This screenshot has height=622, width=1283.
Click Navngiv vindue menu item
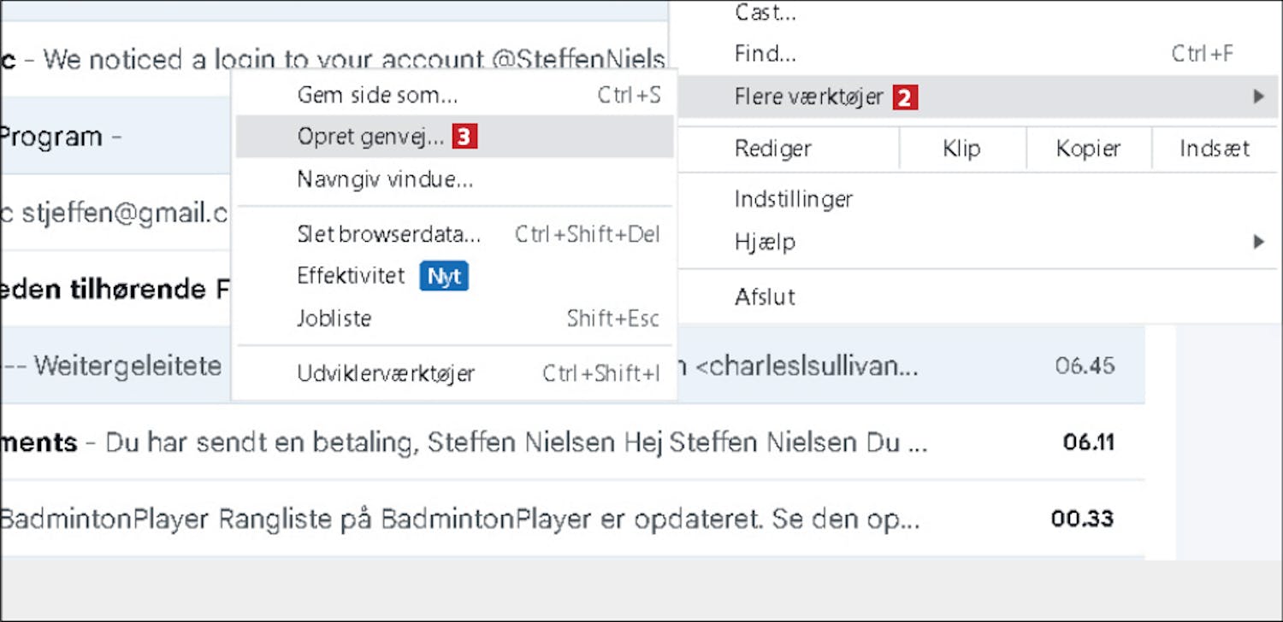click(385, 179)
